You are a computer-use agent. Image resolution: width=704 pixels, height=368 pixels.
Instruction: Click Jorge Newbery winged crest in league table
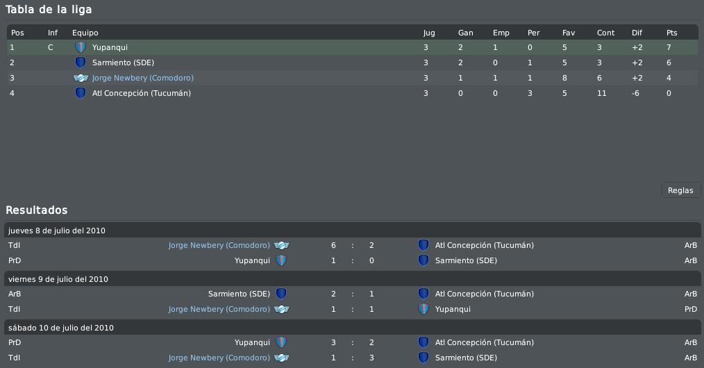[81, 78]
